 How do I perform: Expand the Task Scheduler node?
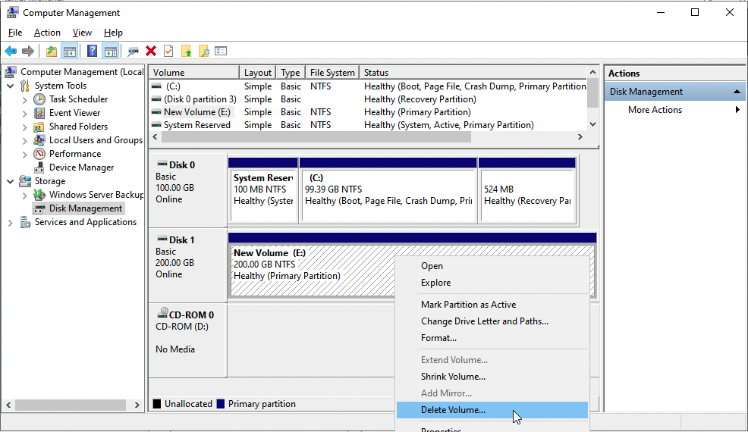click(25, 99)
